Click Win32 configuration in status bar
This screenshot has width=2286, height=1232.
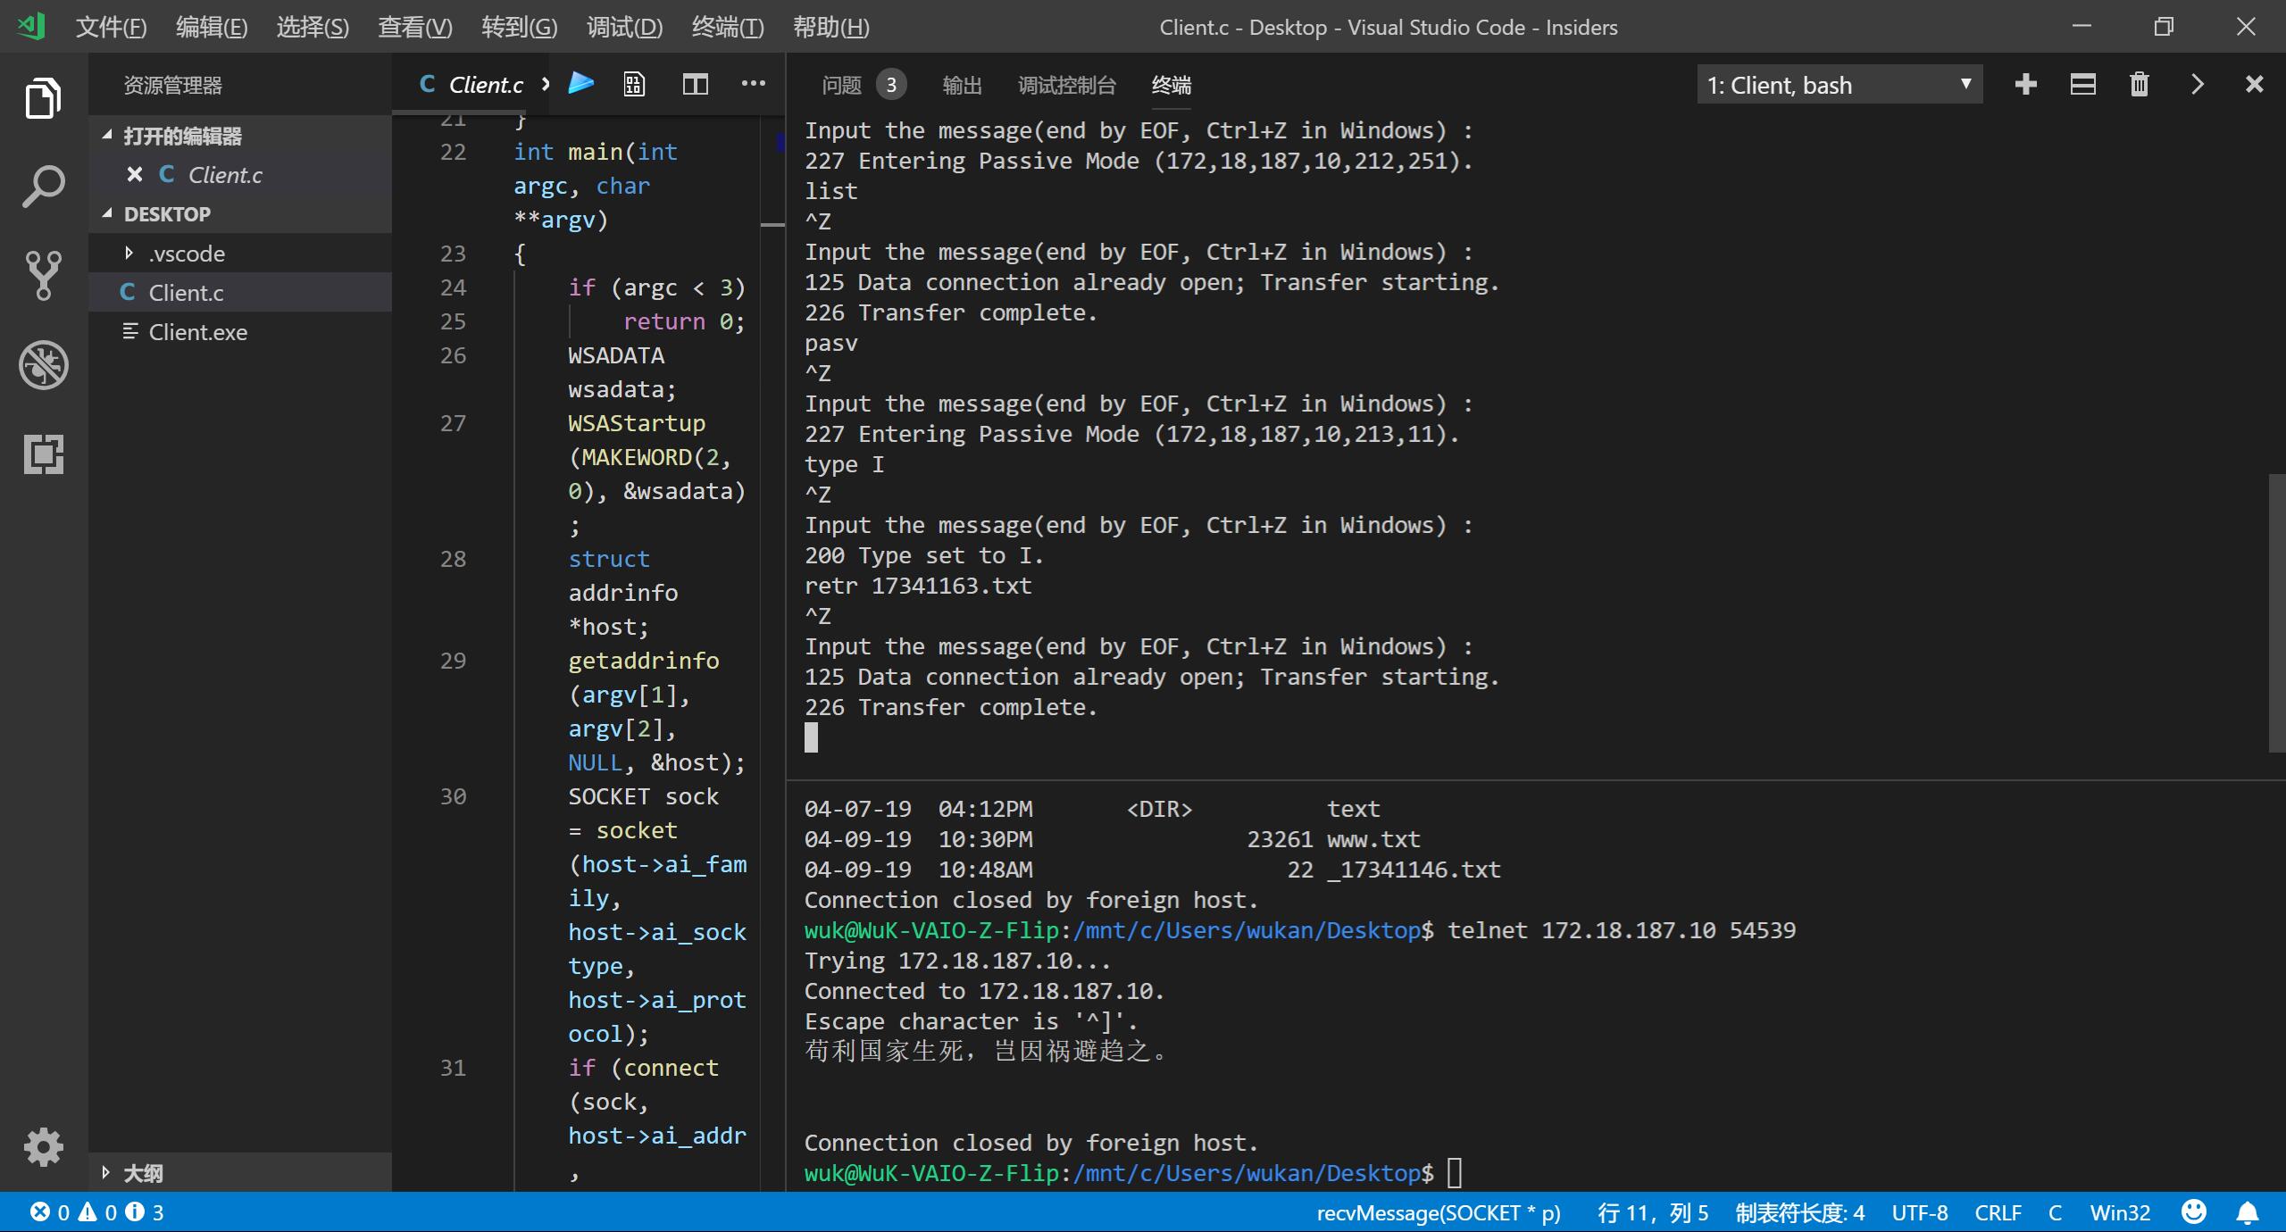[x=2120, y=1212]
